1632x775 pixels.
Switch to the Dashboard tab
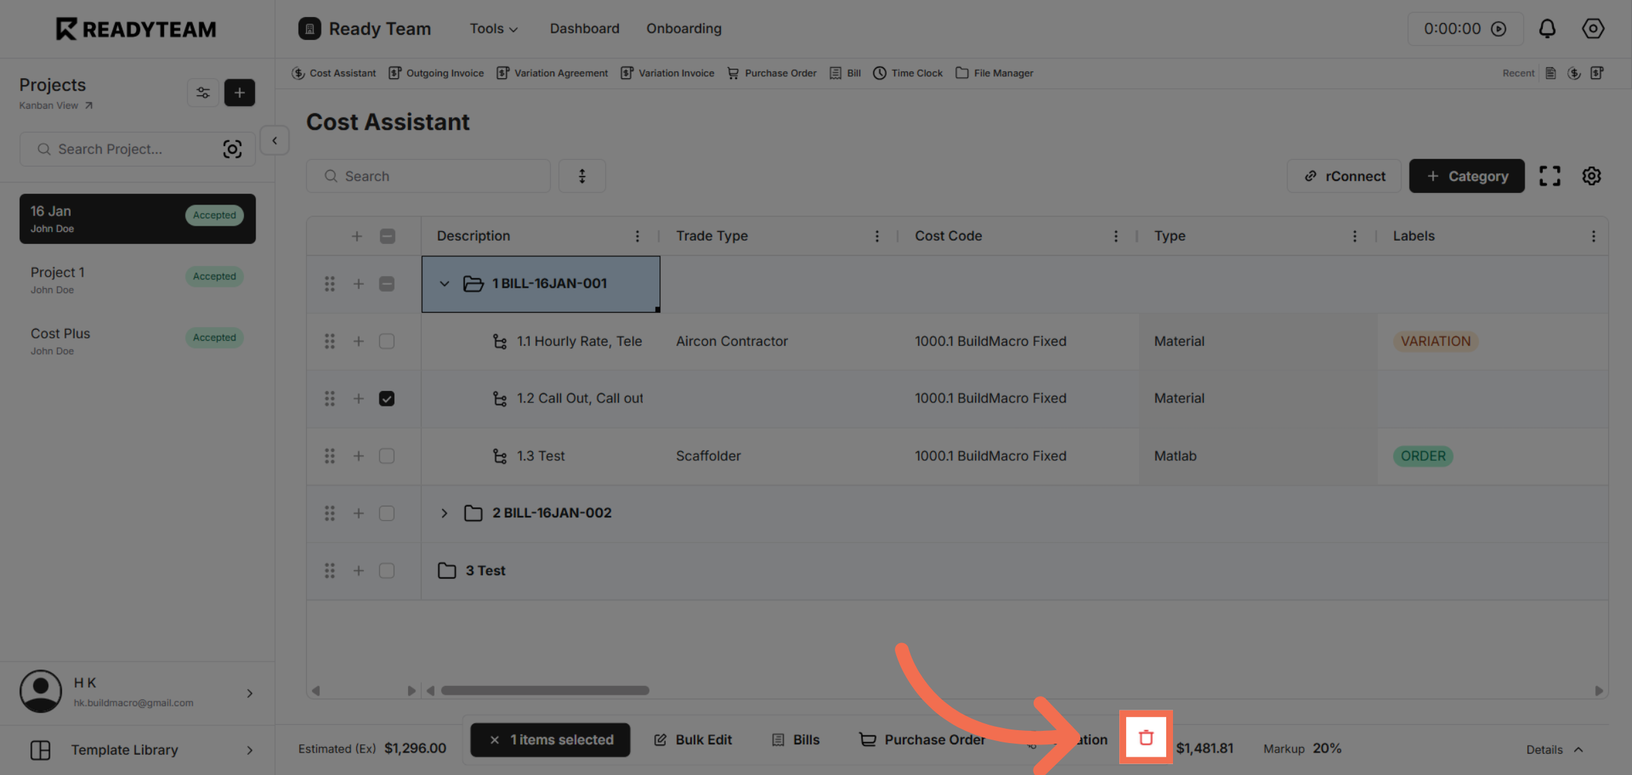[x=584, y=29]
